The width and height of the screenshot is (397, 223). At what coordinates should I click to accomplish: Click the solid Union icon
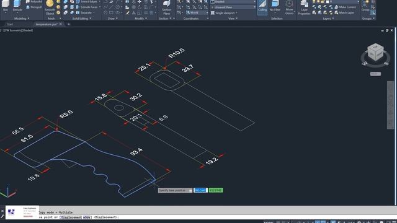(x=66, y=1)
